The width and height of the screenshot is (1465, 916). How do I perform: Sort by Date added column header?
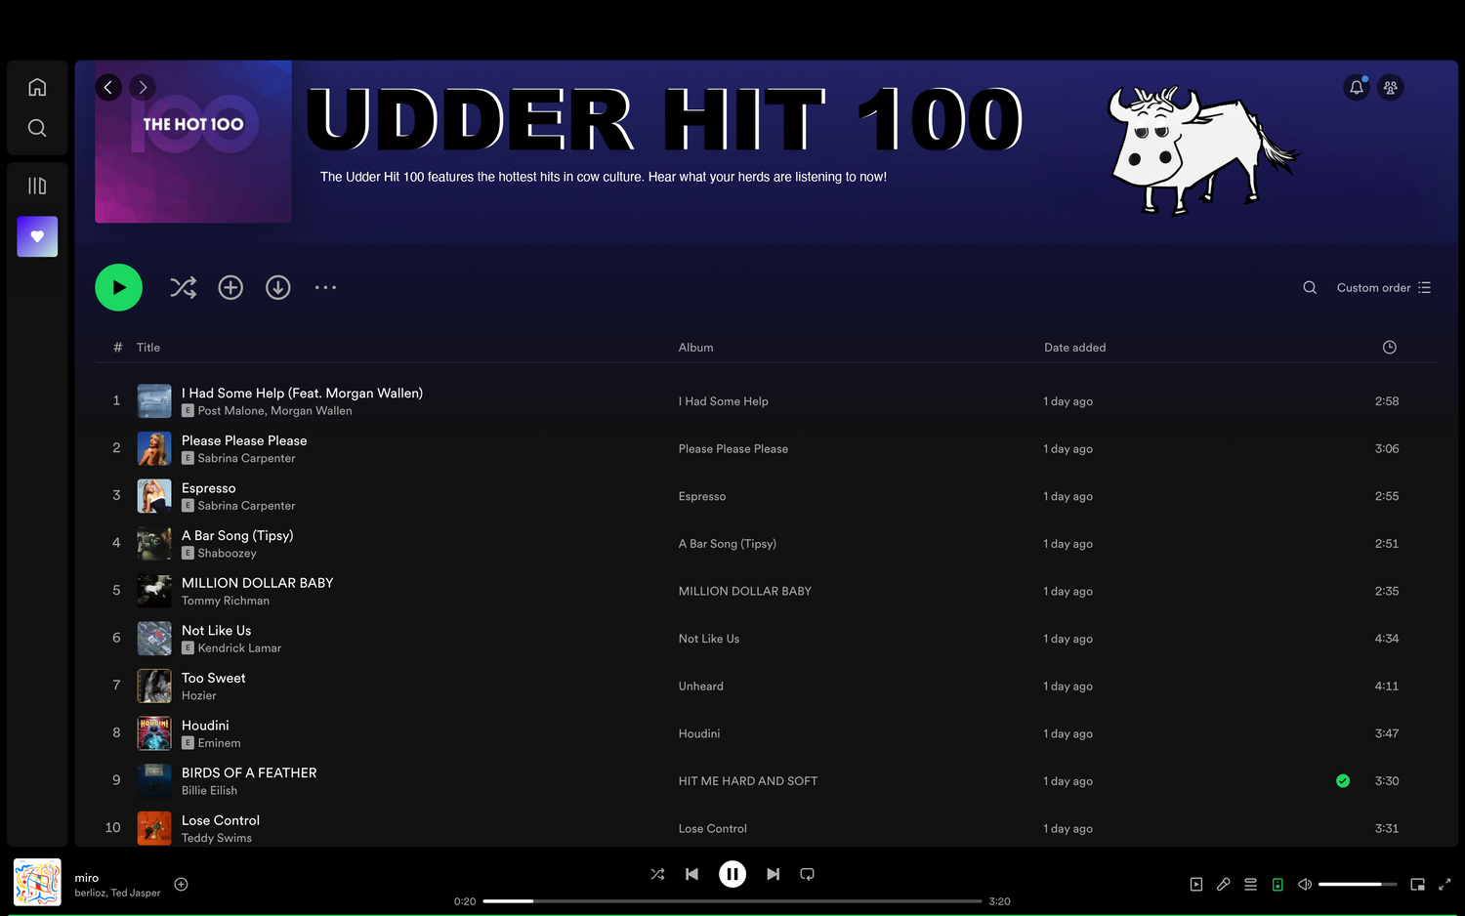1075,348
